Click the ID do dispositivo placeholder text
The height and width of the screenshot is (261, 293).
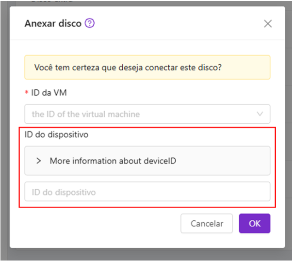coord(64,192)
